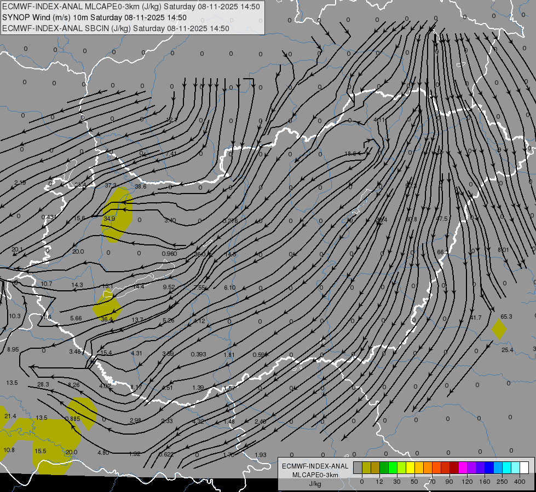The height and width of the screenshot is (492, 536).
Task: Click the 28.3 value on the map
Action: click(43, 384)
